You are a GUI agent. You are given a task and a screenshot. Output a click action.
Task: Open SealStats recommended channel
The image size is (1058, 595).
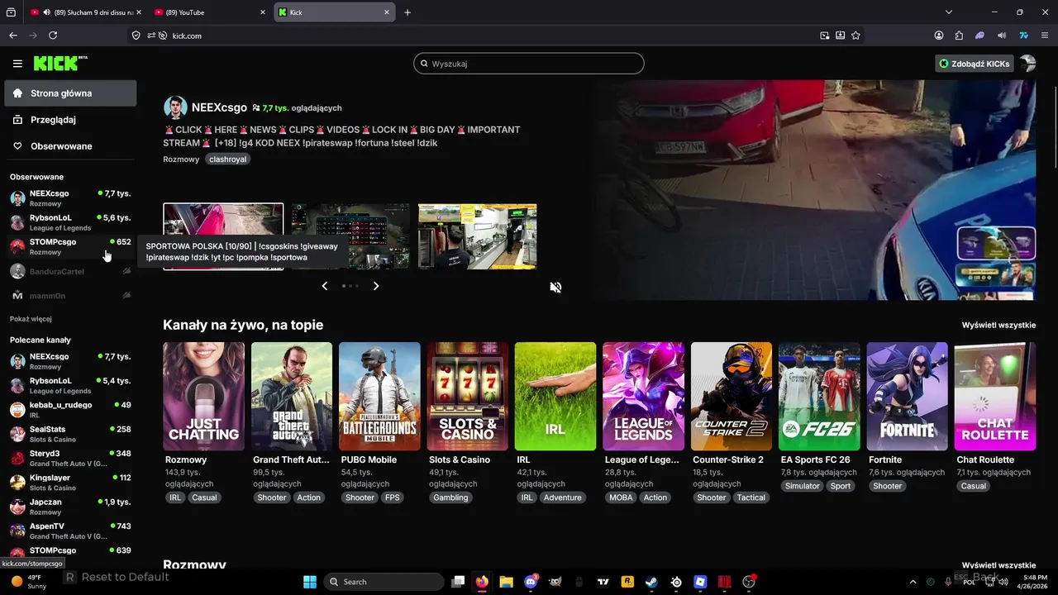(x=70, y=434)
